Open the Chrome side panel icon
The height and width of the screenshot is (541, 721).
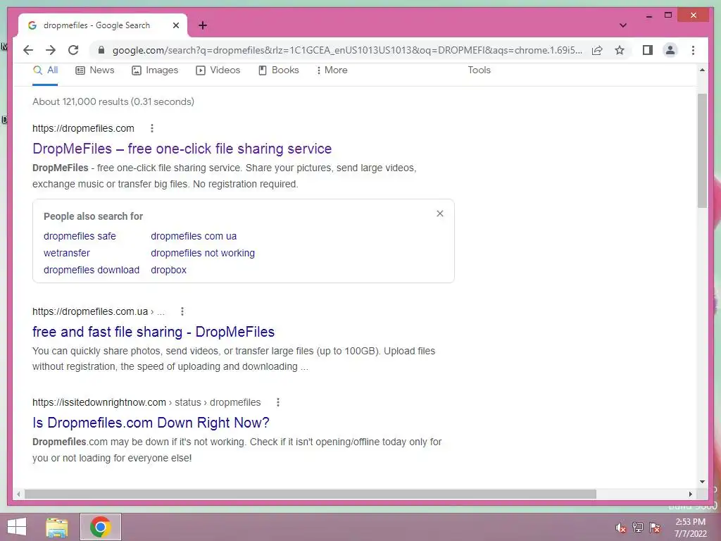(648, 50)
